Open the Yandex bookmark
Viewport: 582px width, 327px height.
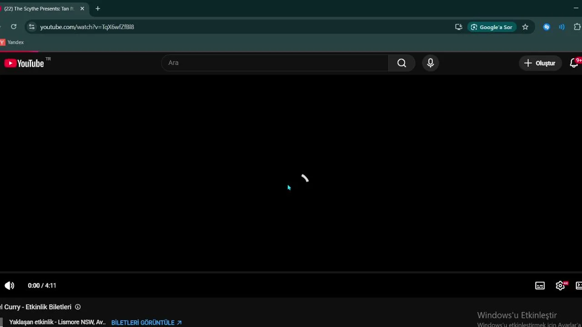tap(12, 42)
